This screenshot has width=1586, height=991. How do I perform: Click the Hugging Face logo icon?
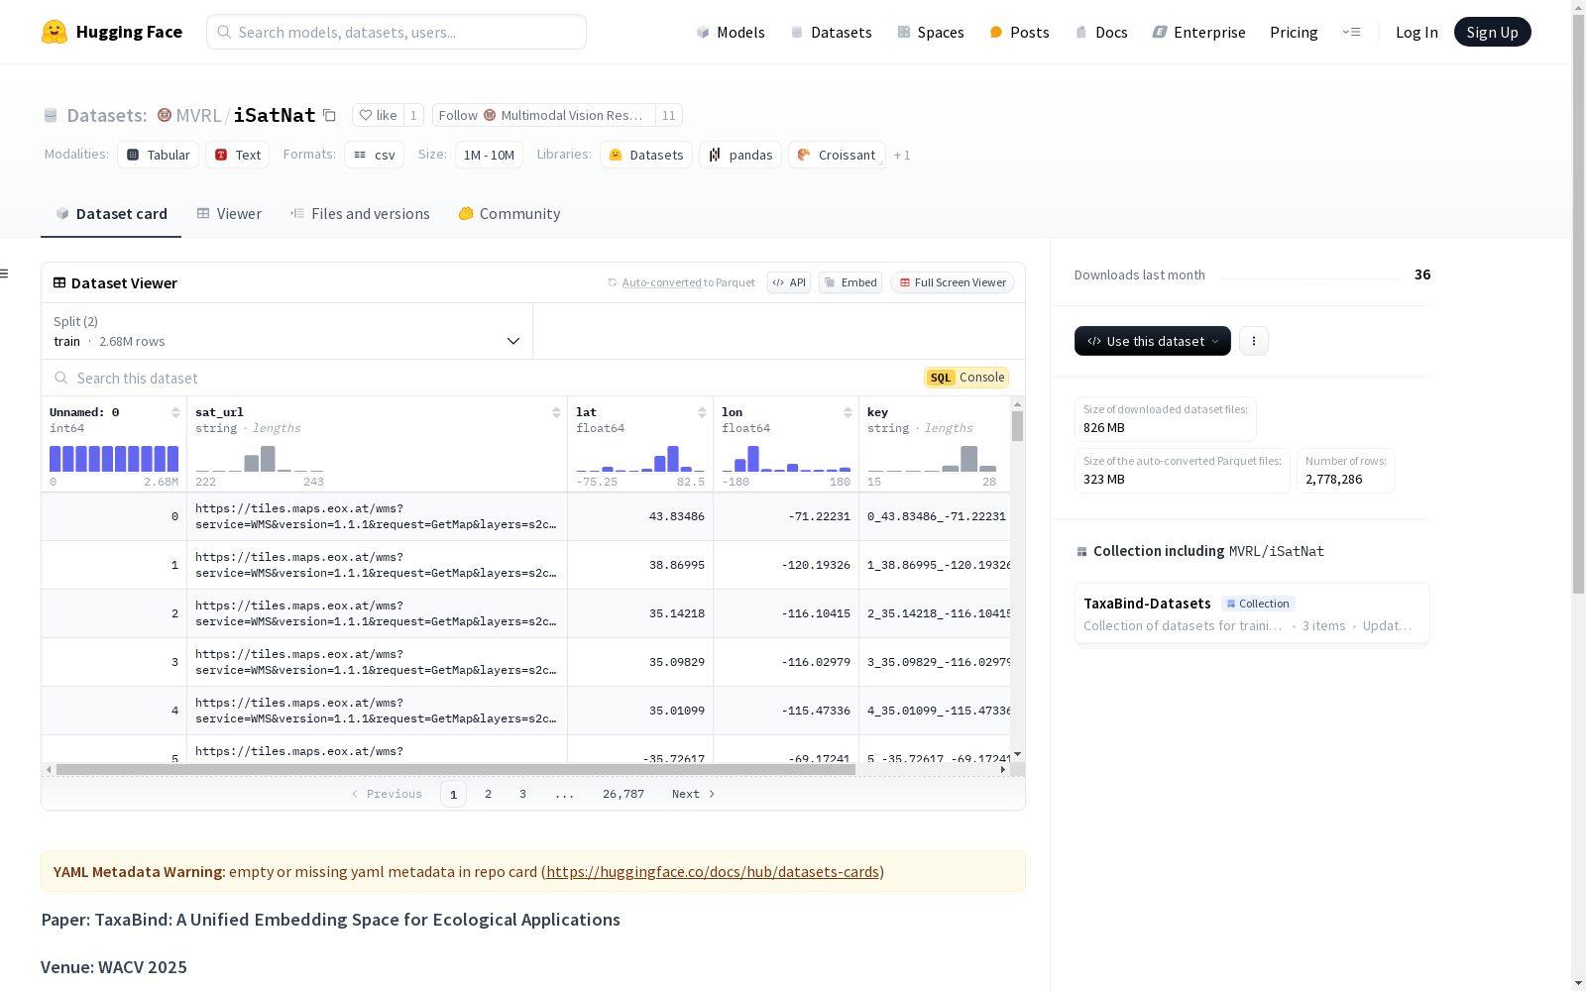(x=55, y=32)
